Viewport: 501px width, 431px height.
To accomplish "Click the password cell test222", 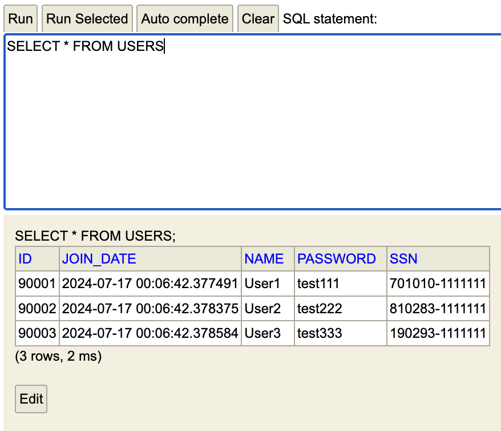I will [340, 309].
